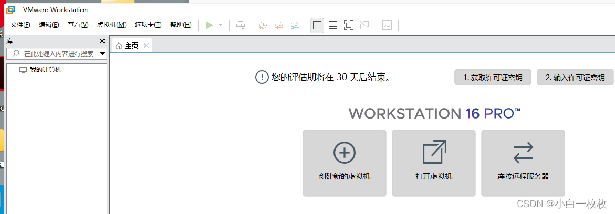
Task: Open the 虚拟机(M) menu
Action: coord(111,25)
